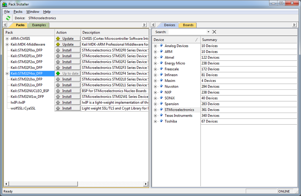Click the Packs pane scroll left arrow
301x196 pixels.
point(6,184)
